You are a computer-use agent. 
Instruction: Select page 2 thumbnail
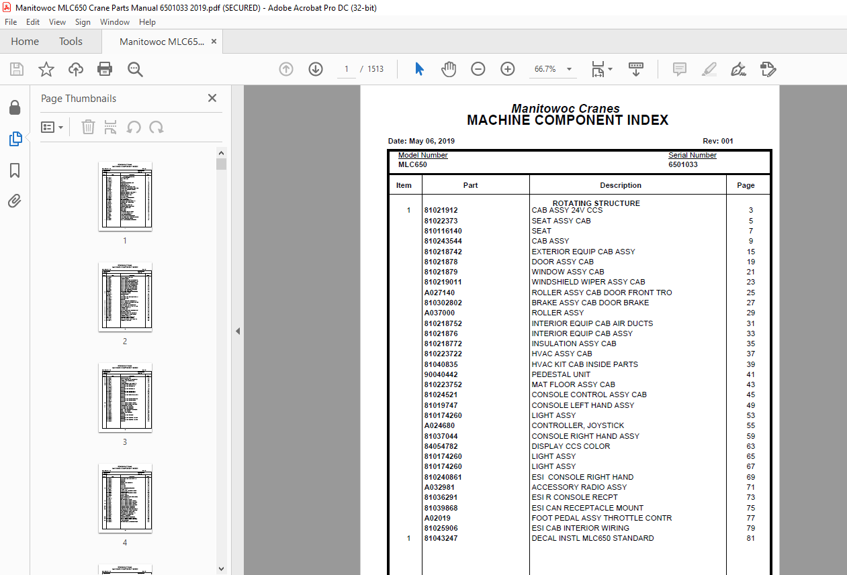125,297
